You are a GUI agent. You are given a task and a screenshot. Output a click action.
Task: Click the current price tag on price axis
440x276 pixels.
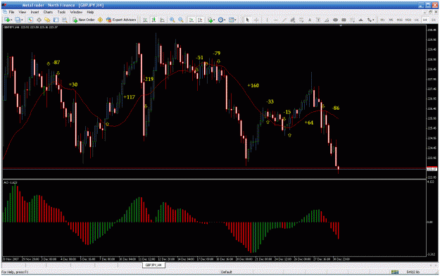tap(432, 169)
